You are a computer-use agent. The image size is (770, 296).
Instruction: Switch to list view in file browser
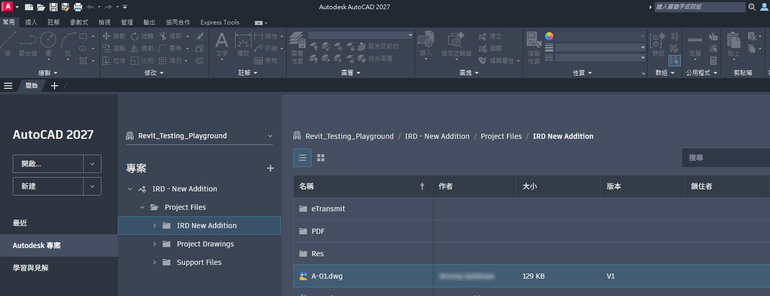302,158
